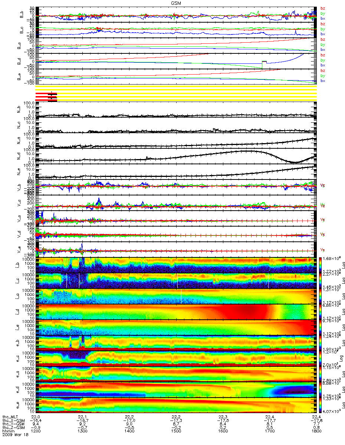The width and height of the screenshot is (345, 445).
Task: Click the i_d ion spectrogram plot
Action: click(176, 312)
